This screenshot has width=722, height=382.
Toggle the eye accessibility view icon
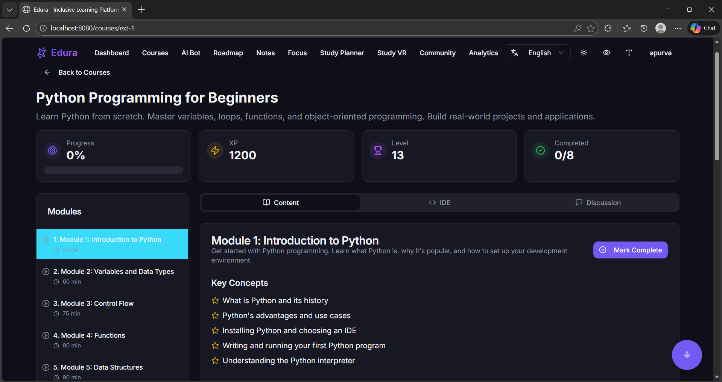tap(606, 53)
